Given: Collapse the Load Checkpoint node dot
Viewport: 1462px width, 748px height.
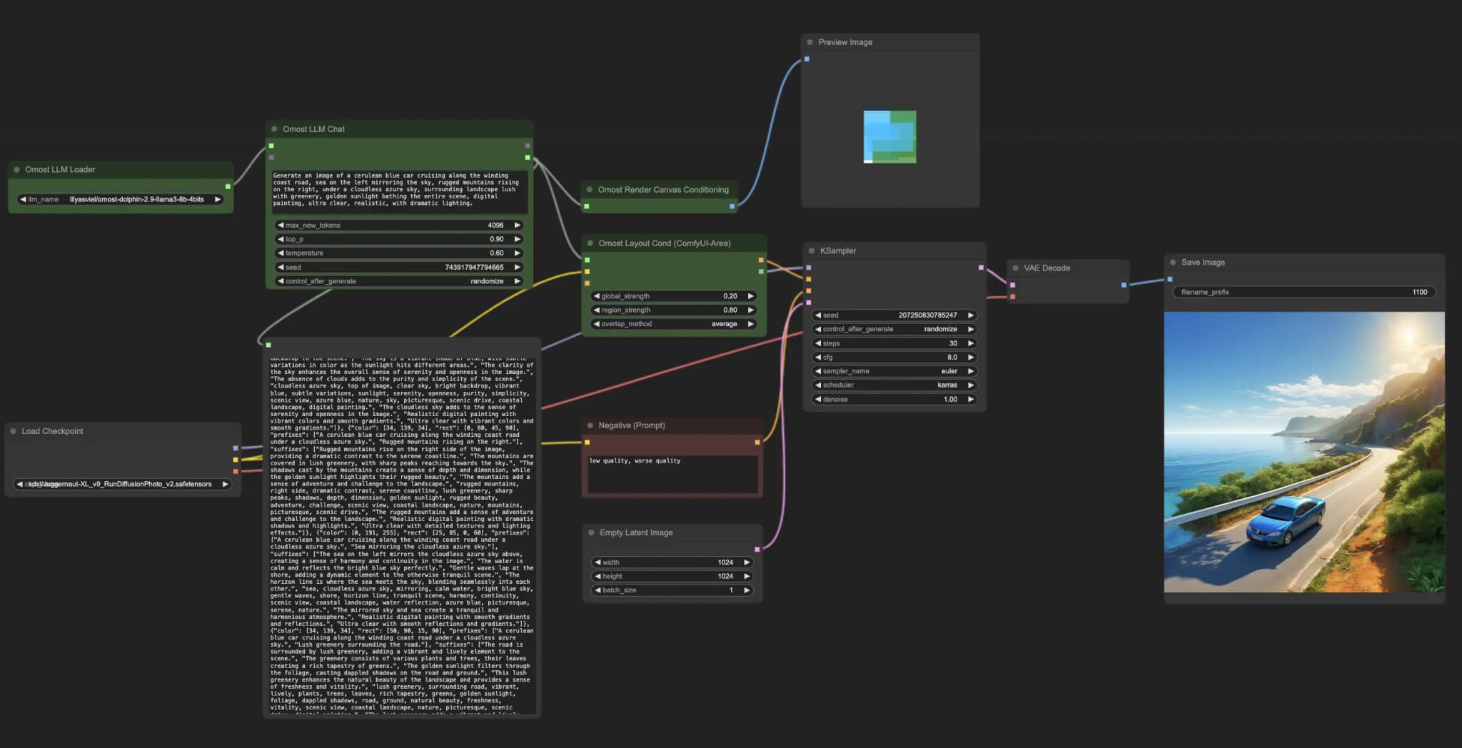Looking at the screenshot, I should [13, 431].
